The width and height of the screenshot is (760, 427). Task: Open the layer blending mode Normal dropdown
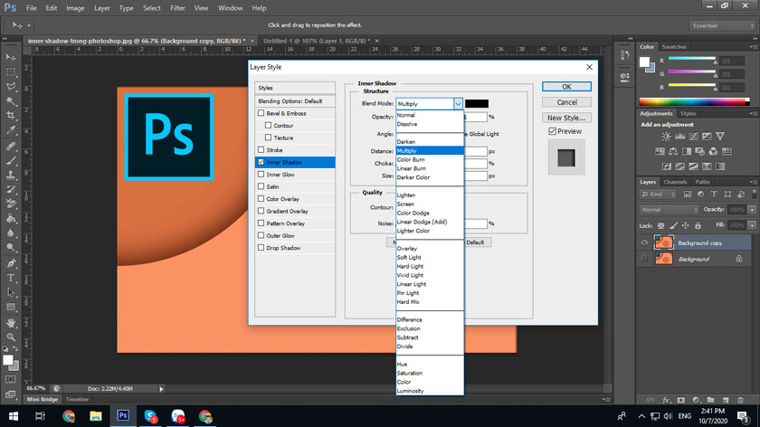tap(669, 209)
